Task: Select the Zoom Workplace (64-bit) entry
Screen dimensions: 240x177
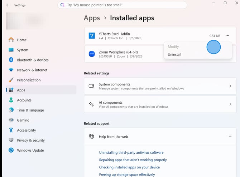Action: tap(118, 52)
